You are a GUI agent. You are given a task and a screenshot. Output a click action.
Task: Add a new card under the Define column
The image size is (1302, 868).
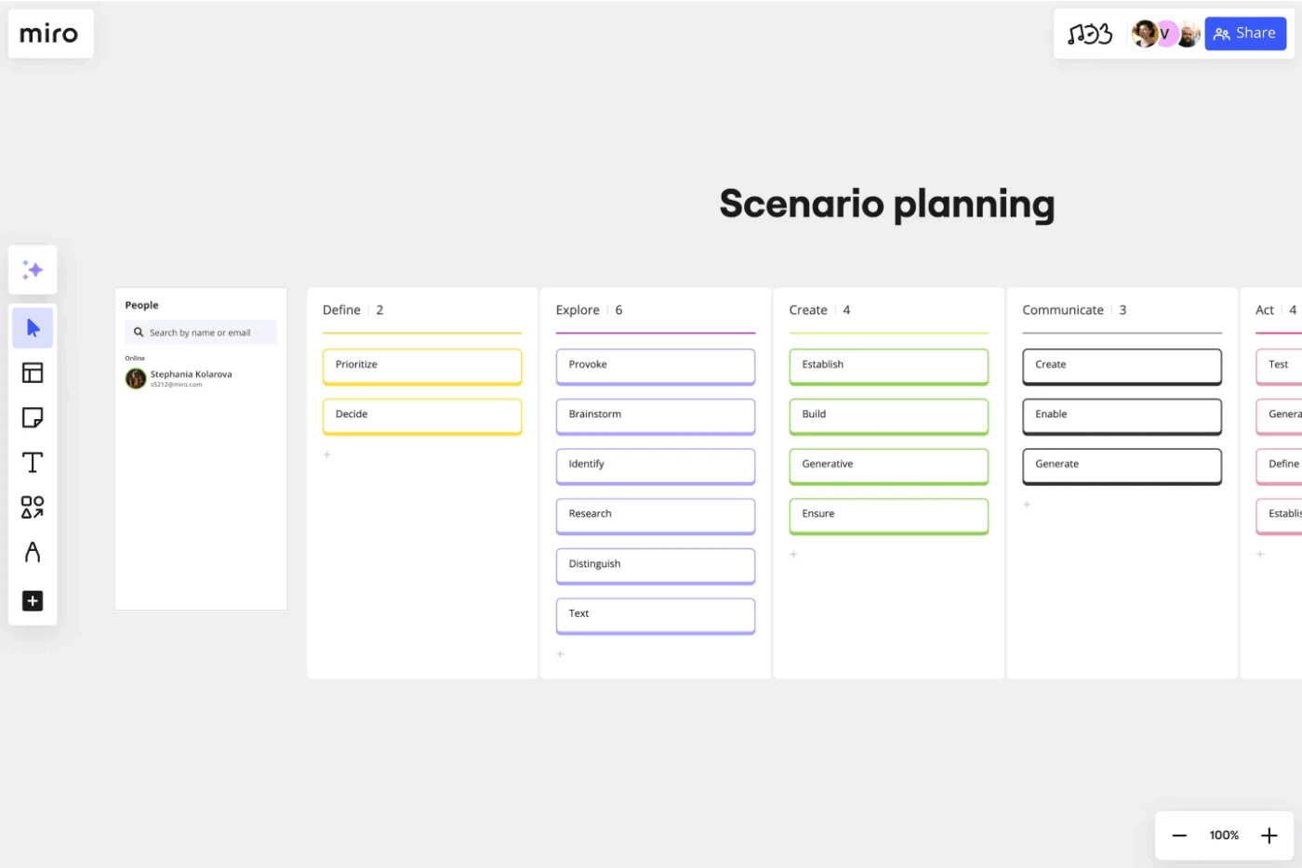(x=327, y=454)
